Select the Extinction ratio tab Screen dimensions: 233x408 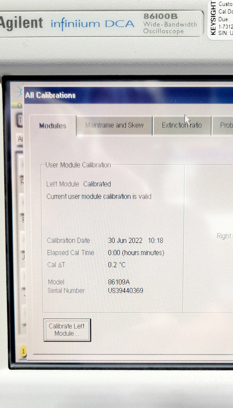182,126
